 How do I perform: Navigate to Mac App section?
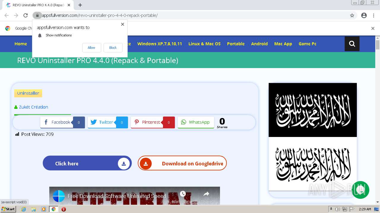283,44
